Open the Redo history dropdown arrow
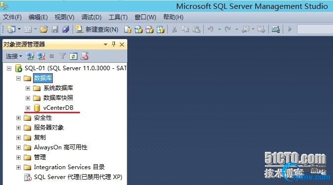 [x=236, y=29]
